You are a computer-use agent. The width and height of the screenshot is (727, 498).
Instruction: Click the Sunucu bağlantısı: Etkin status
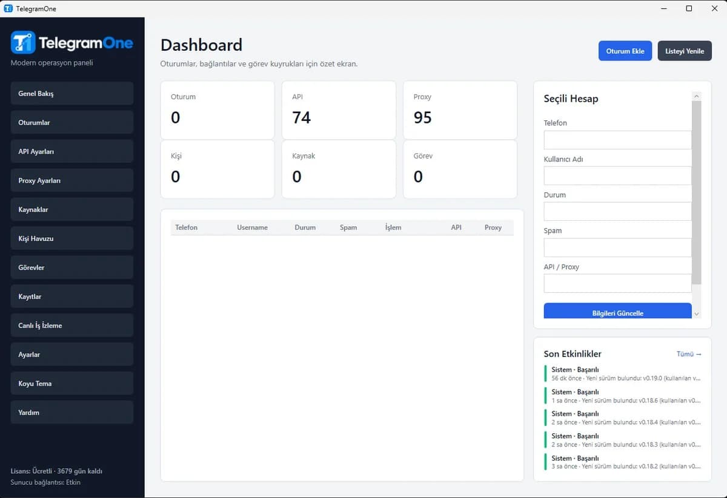tap(45, 482)
